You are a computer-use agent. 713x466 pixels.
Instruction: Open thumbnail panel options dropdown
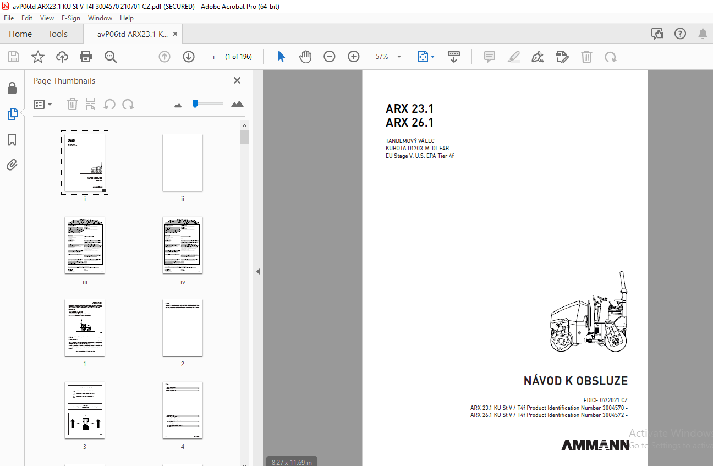tap(43, 104)
